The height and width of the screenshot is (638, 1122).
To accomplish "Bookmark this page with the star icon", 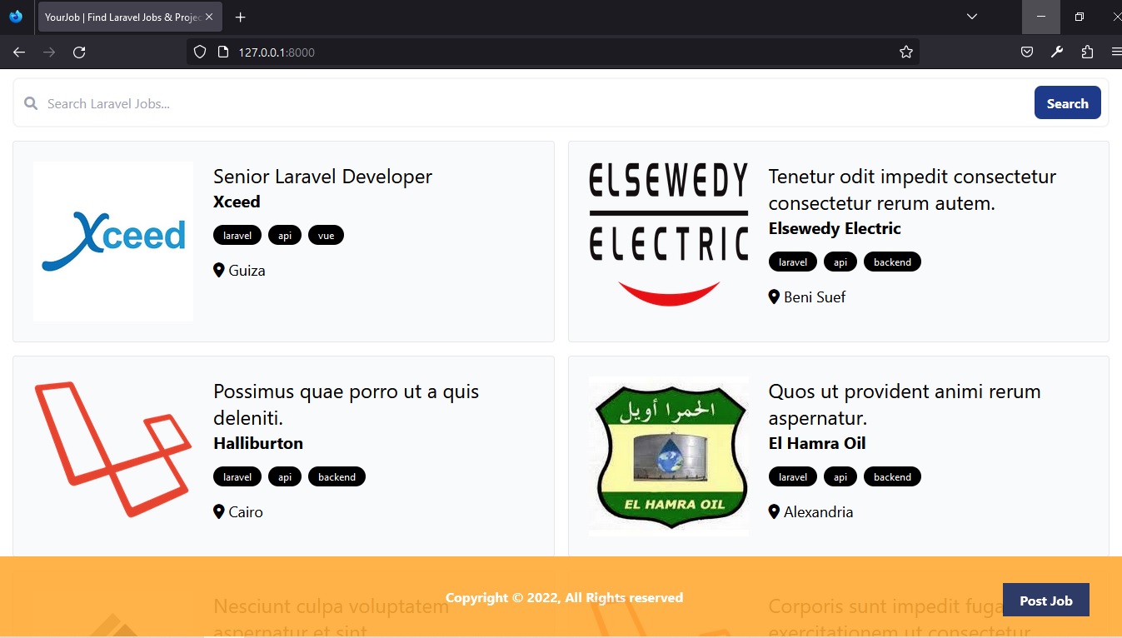I will click(906, 52).
